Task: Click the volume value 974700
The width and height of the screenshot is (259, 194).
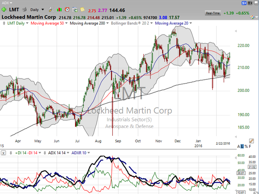Action: [x=150, y=18]
